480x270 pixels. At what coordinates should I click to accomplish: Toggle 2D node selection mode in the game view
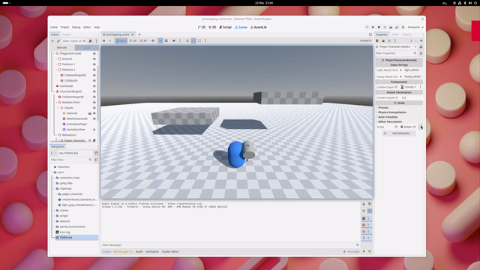[x=133, y=40]
